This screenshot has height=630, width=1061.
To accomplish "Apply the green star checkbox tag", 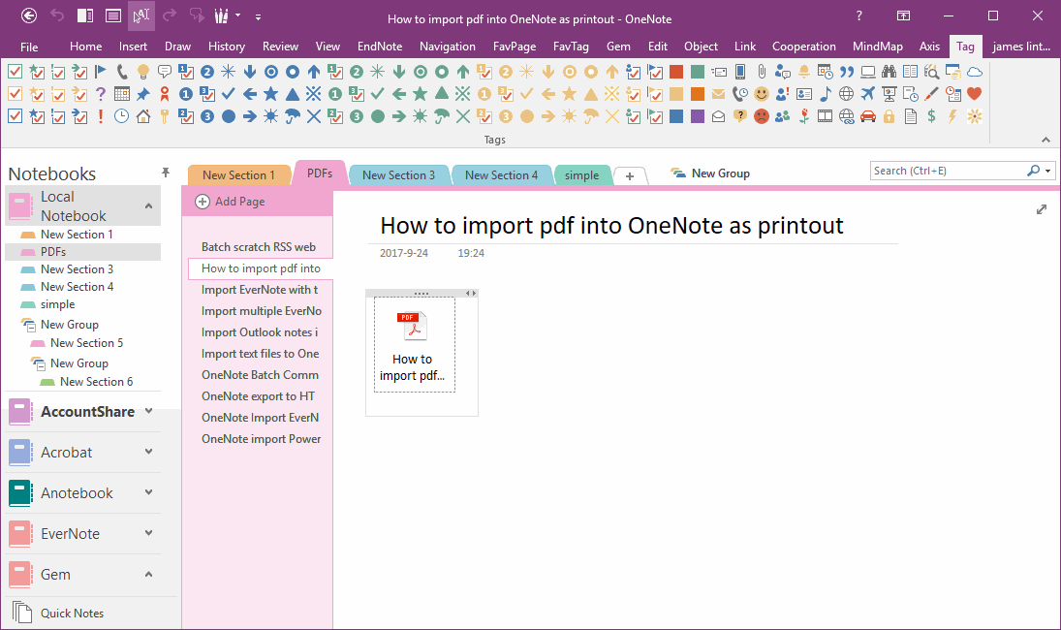I will click(37, 72).
